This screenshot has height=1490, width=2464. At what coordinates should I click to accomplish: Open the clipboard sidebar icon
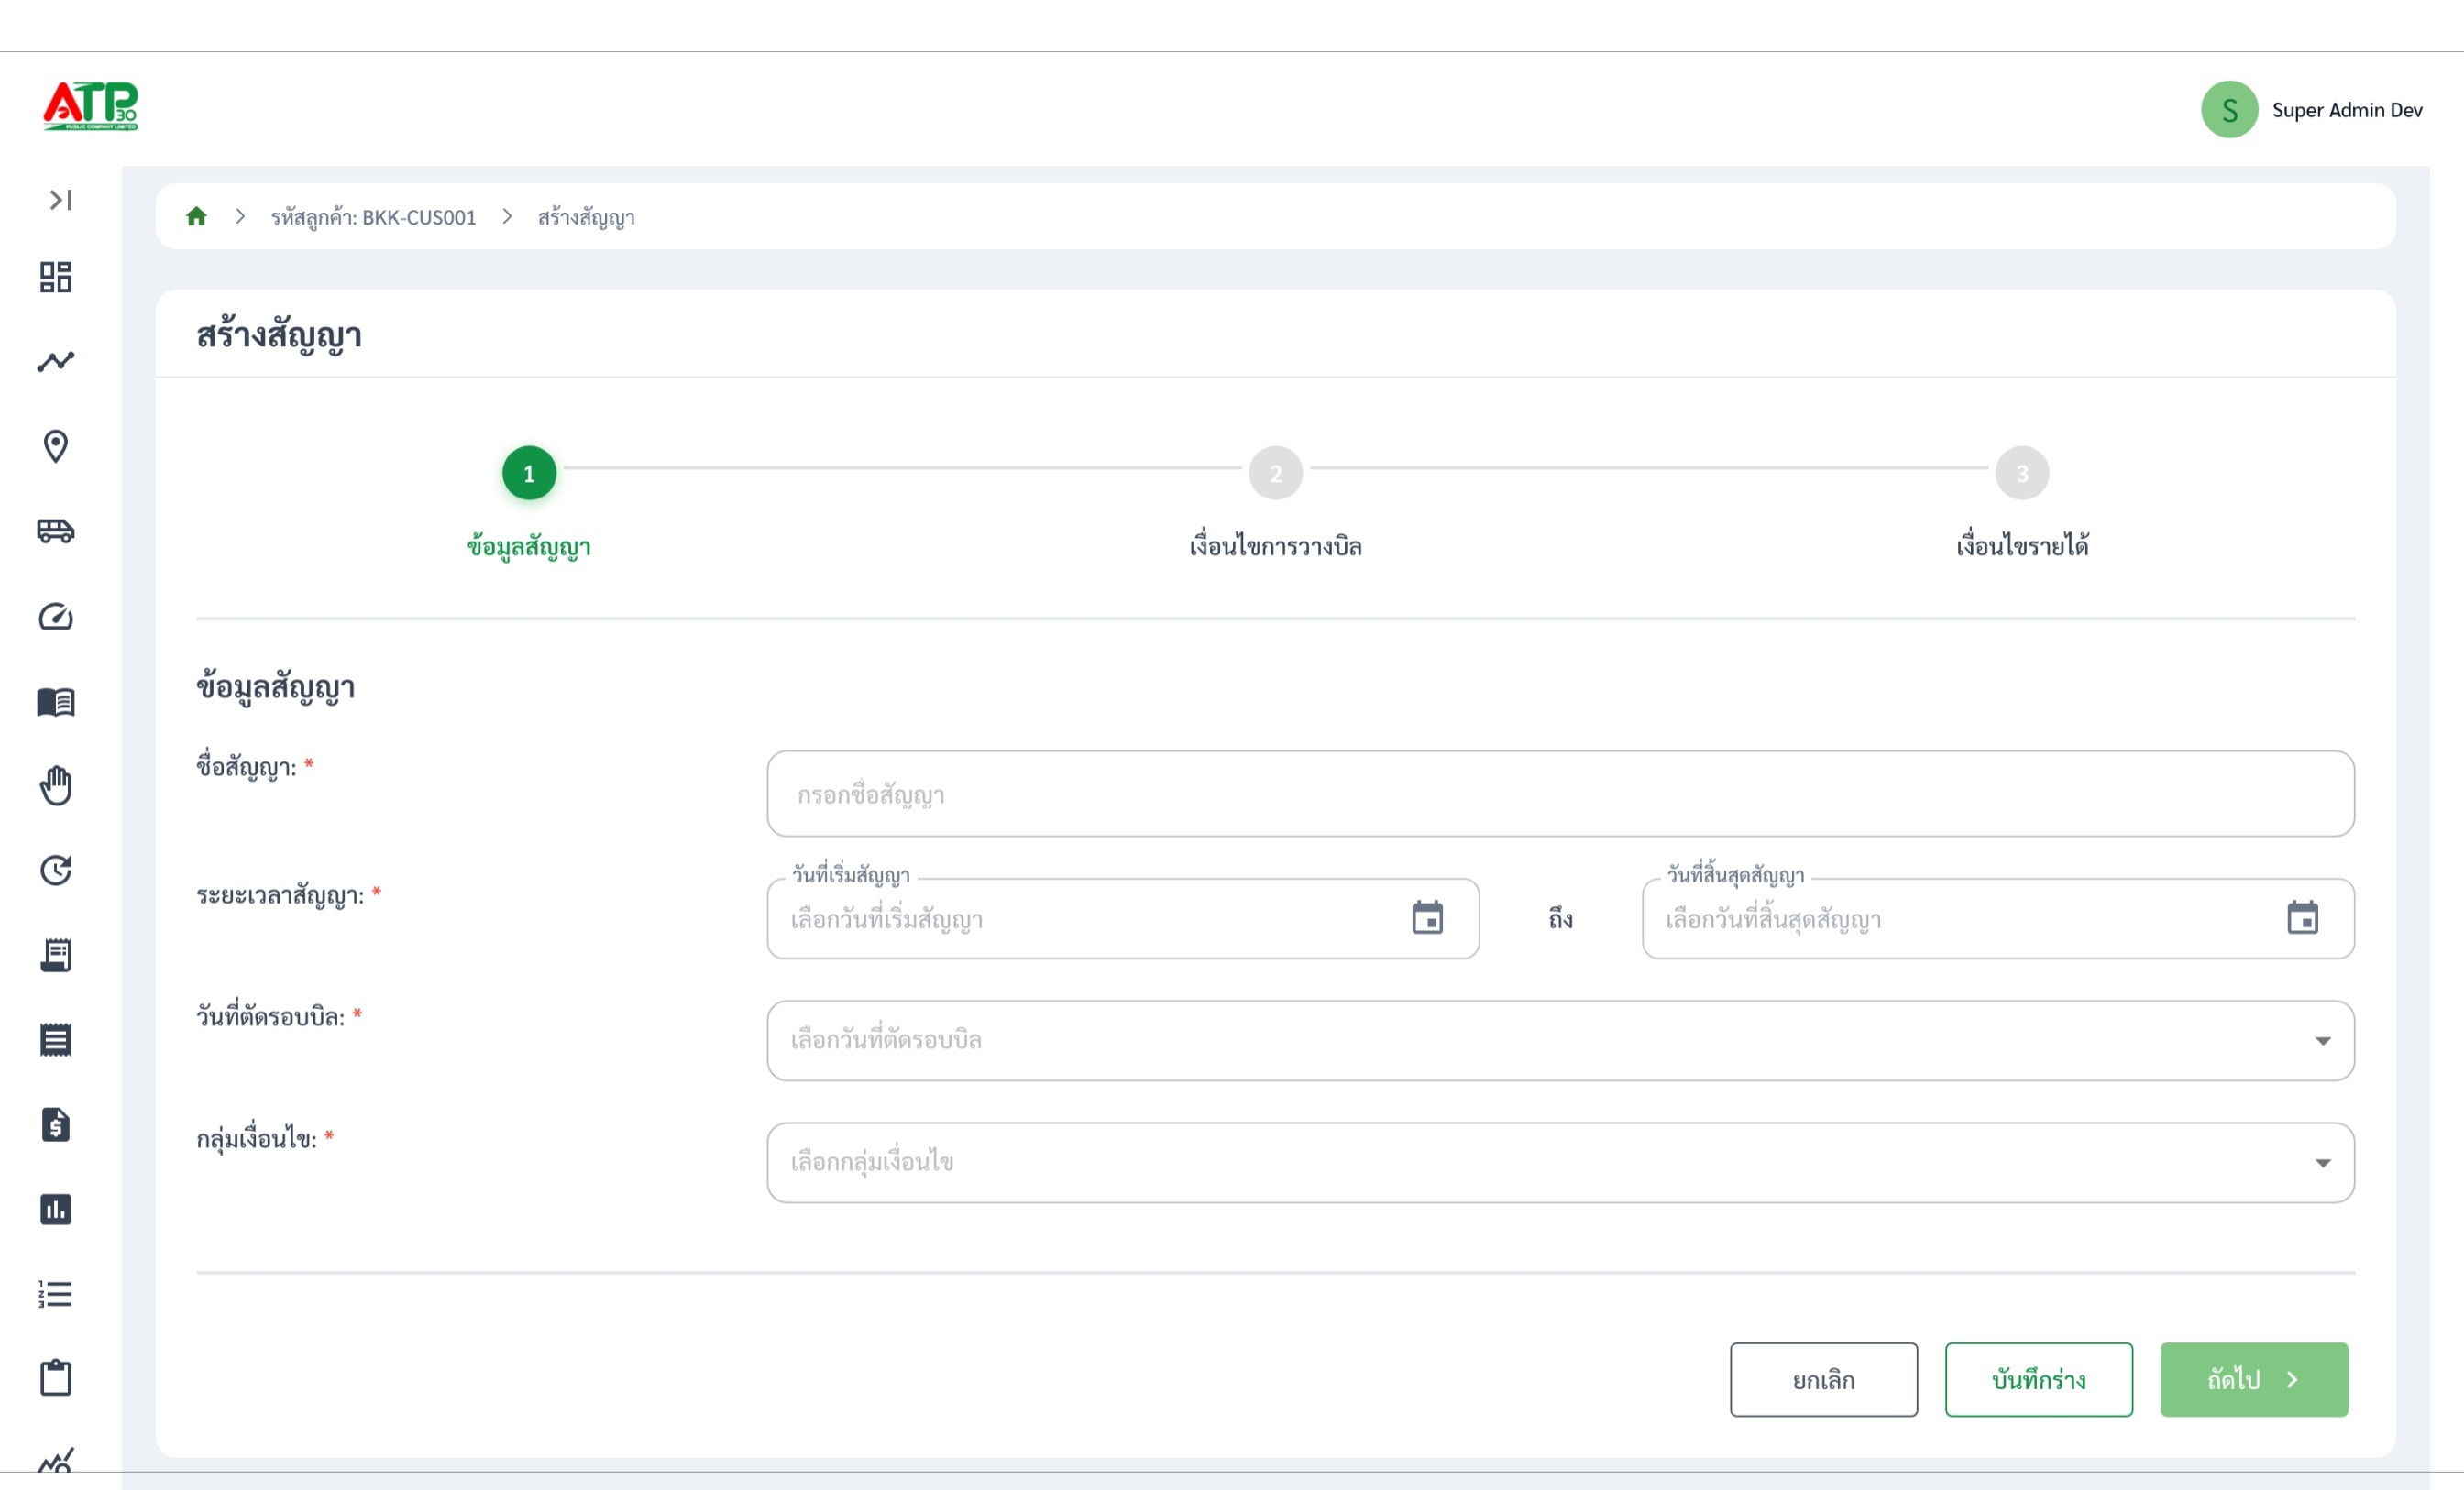(56, 1378)
